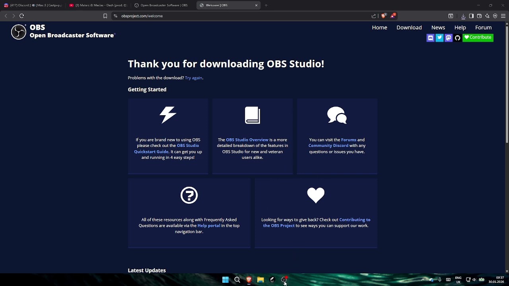Click the question mark help icon
The height and width of the screenshot is (286, 509).
(189, 195)
